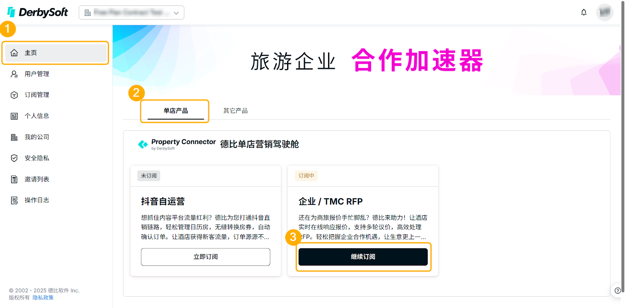Click 继续订阅 button for 企业 / TMC RFP
This screenshot has height=308, width=625.
click(x=363, y=257)
